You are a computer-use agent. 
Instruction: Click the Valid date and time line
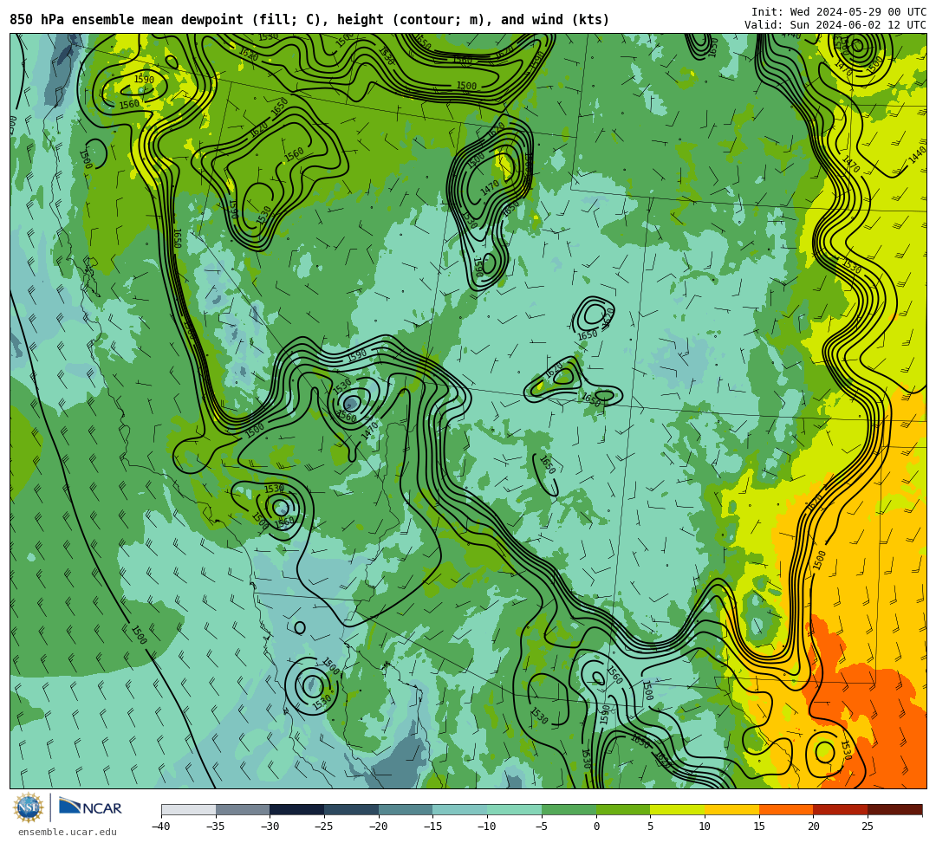tap(835, 25)
